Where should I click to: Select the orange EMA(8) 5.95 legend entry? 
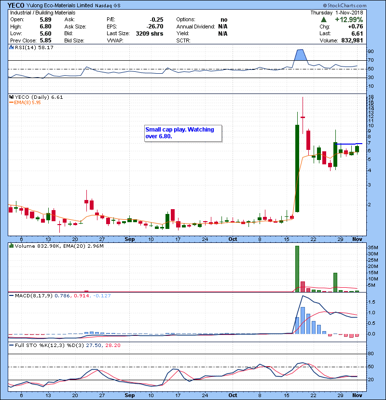pos(25,102)
